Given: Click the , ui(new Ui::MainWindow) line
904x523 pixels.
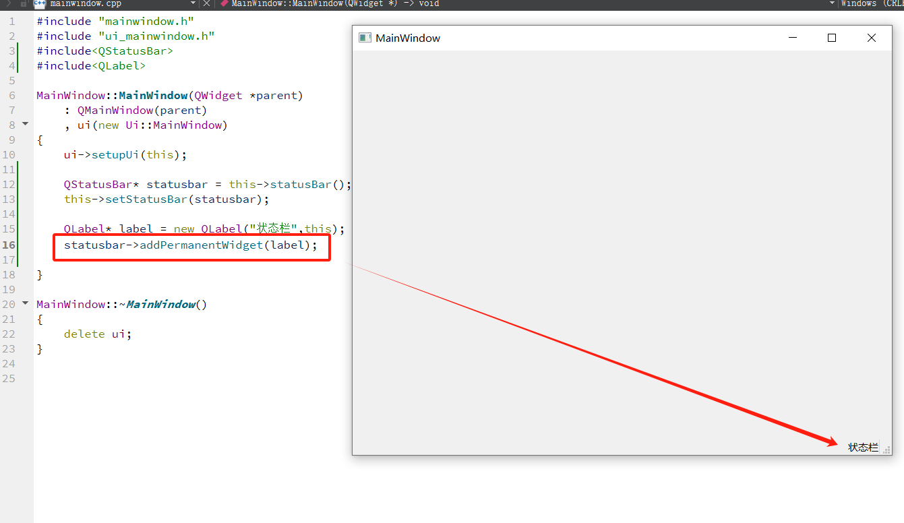Looking at the screenshot, I should tap(146, 125).
